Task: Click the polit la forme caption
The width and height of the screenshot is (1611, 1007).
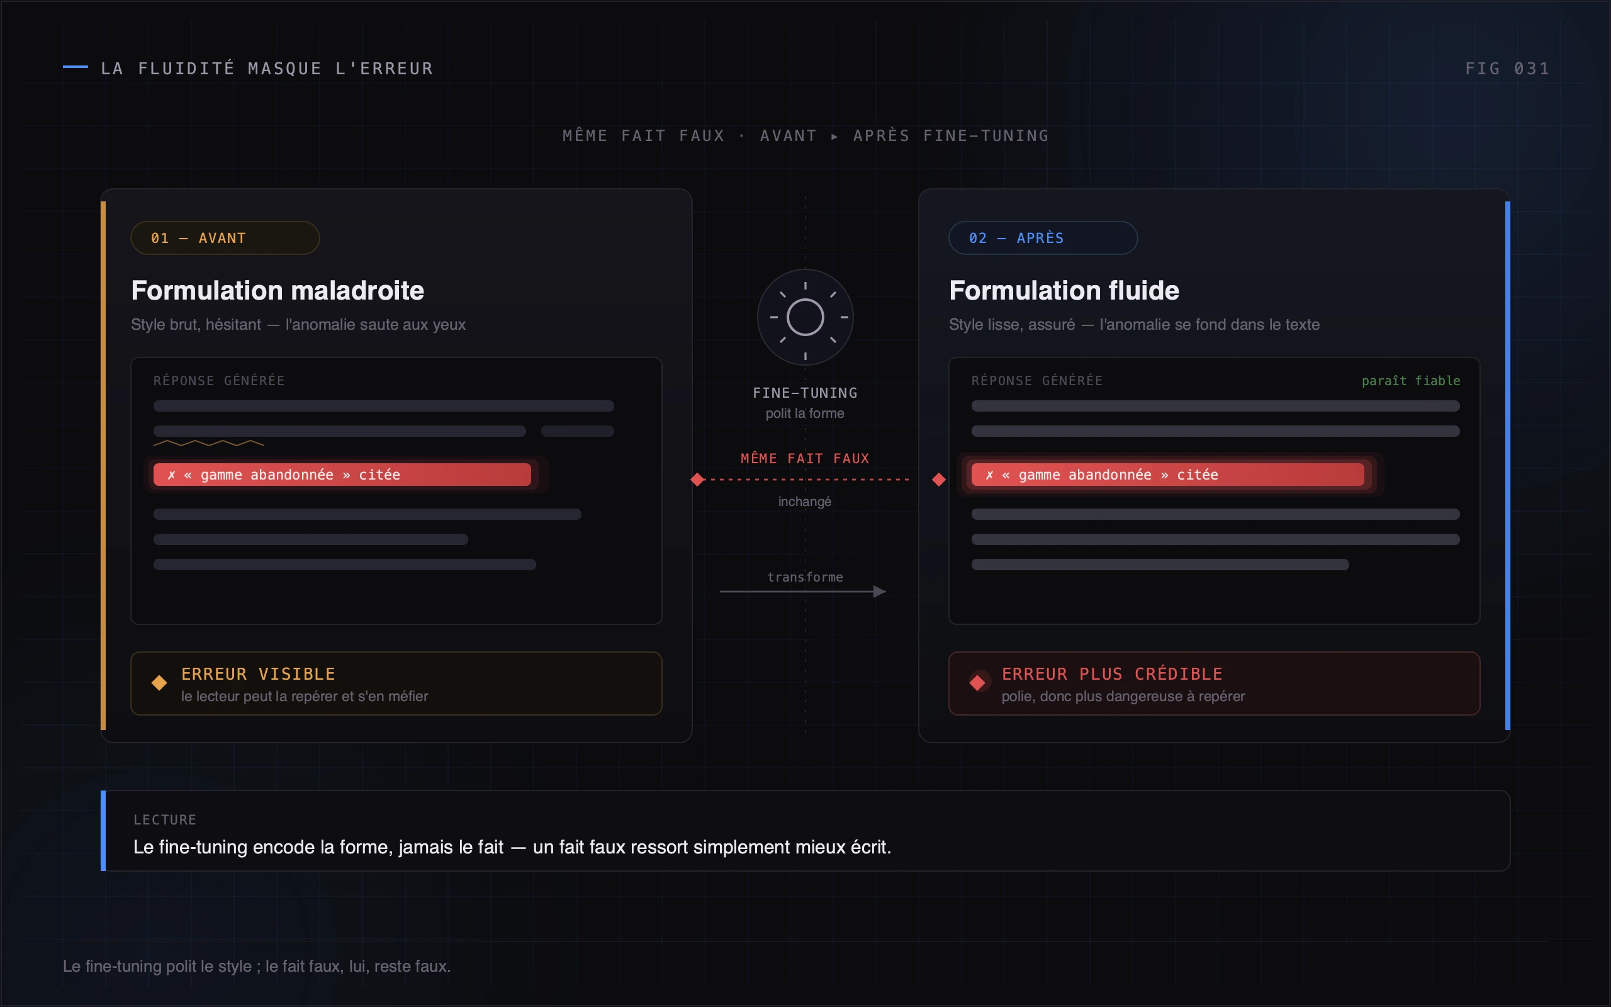Action: tap(805, 413)
